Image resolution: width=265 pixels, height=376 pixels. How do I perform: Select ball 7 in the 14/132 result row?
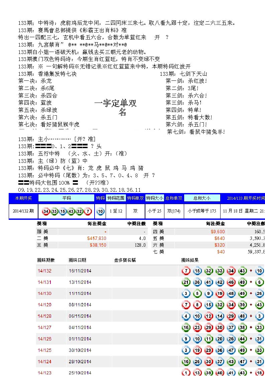click(x=186, y=271)
